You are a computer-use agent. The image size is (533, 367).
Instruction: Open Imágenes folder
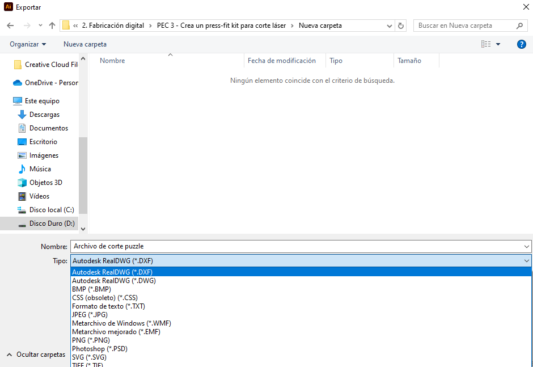point(38,155)
